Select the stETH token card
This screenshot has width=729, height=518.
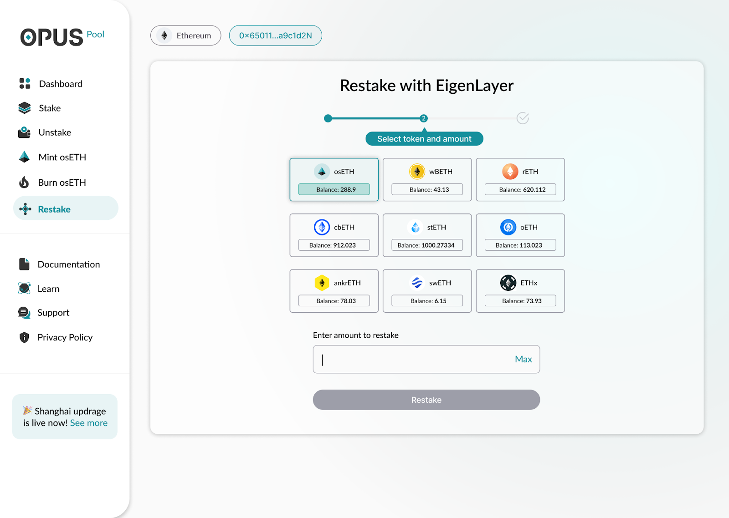coord(427,235)
